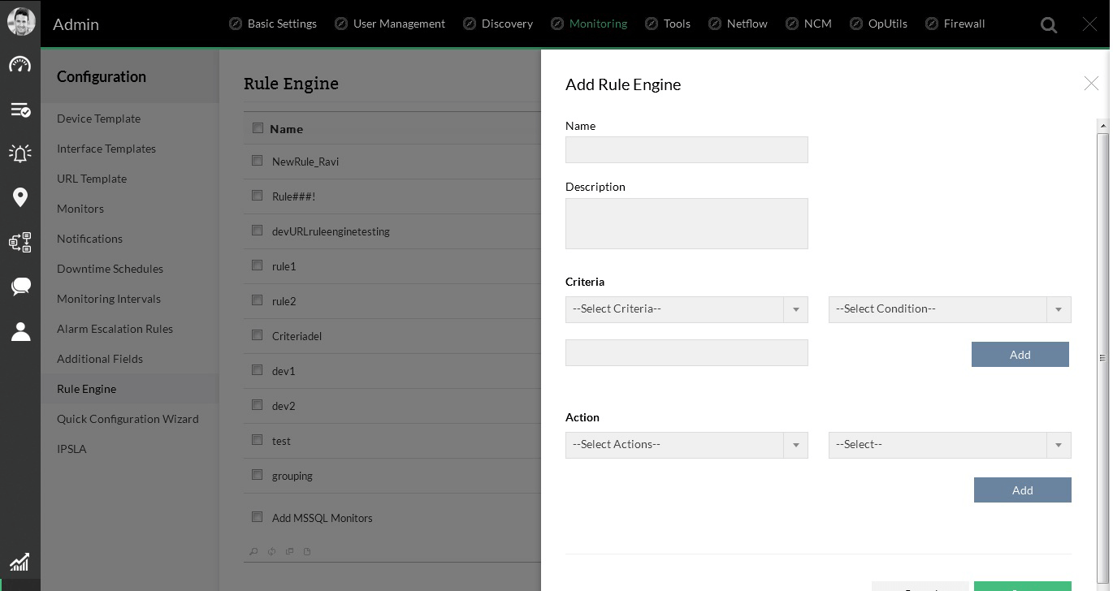Click the search magnifier in top bar
Image resolution: width=1113 pixels, height=591 pixels.
coord(1049,25)
